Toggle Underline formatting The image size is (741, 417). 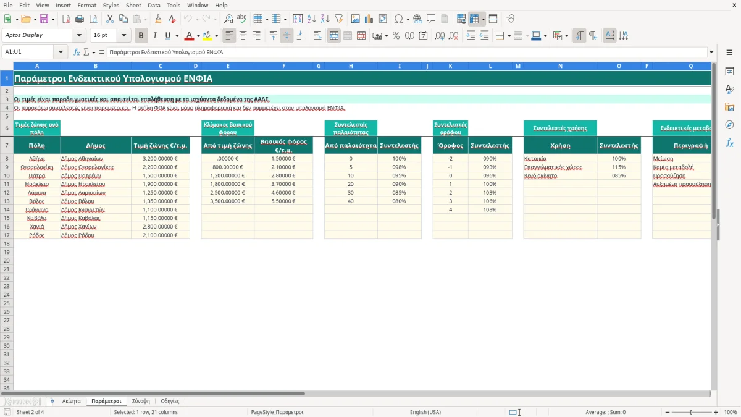tap(168, 36)
